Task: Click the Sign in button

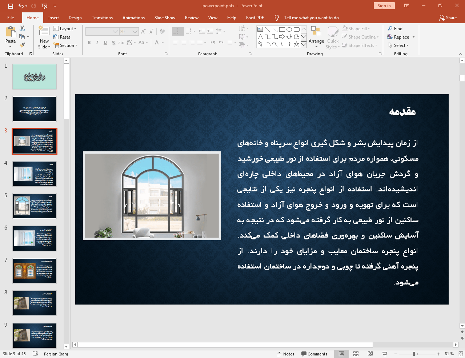Action: pos(384,6)
